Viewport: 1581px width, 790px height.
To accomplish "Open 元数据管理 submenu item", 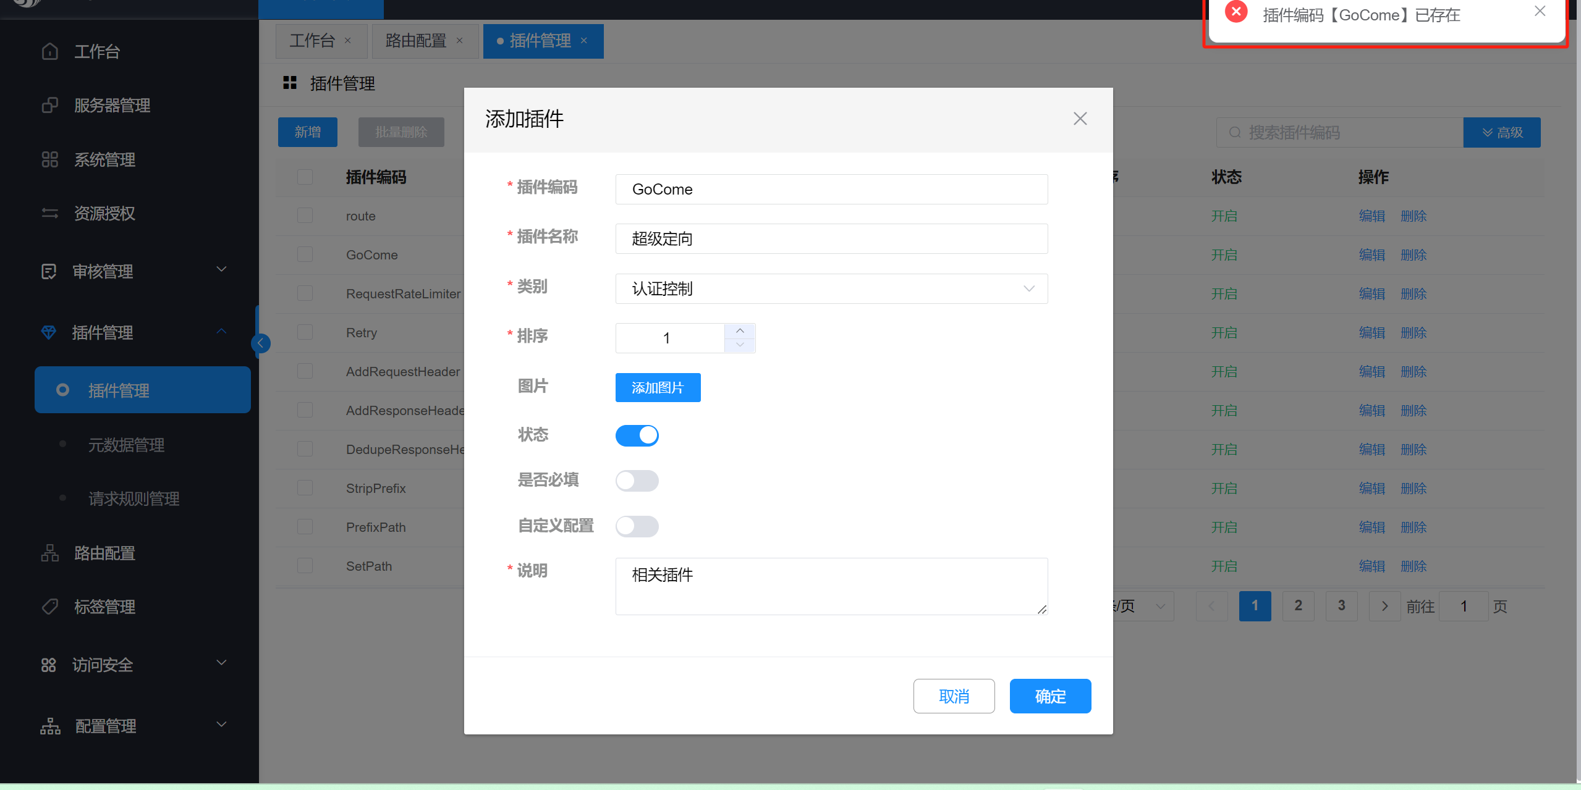I will tap(126, 445).
